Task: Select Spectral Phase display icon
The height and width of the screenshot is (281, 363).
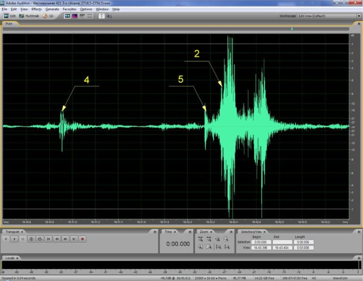Action: [90, 16]
